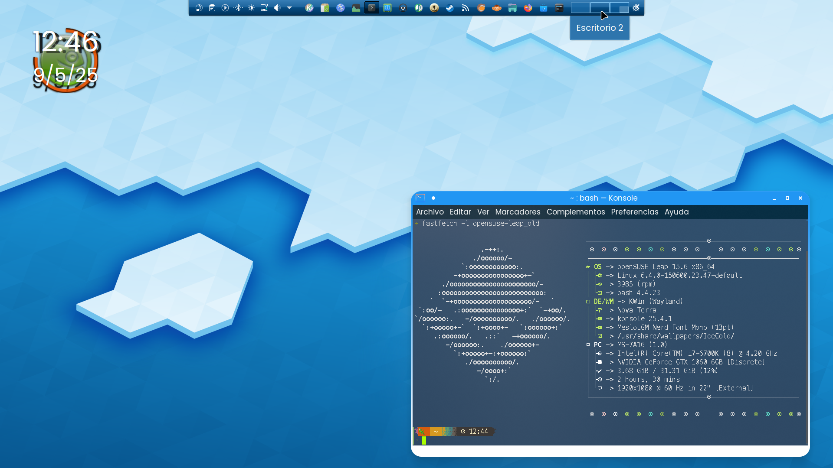Image resolution: width=833 pixels, height=468 pixels.
Task: Click the 'konsole 25.4.1' line
Action: click(644, 319)
